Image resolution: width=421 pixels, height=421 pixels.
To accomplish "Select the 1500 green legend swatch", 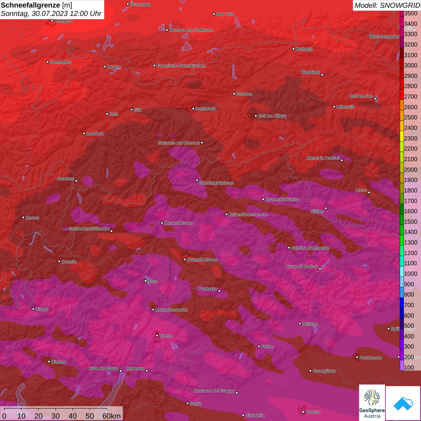I will [402, 219].
